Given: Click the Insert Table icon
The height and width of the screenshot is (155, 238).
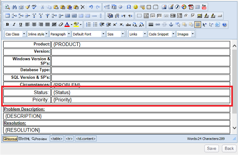Looking at the screenshot, I should [x=7, y=16].
